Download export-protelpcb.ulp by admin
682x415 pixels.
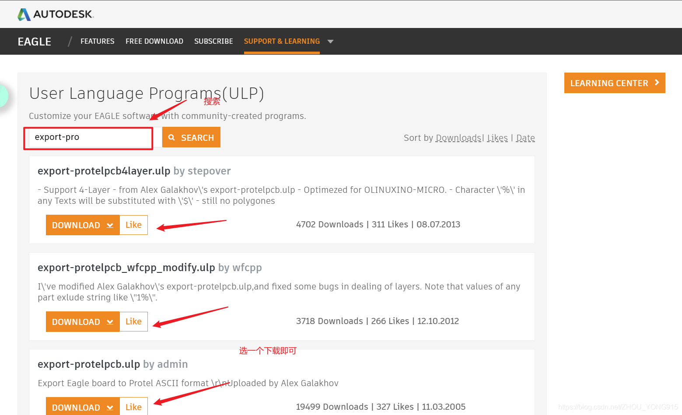(83, 406)
